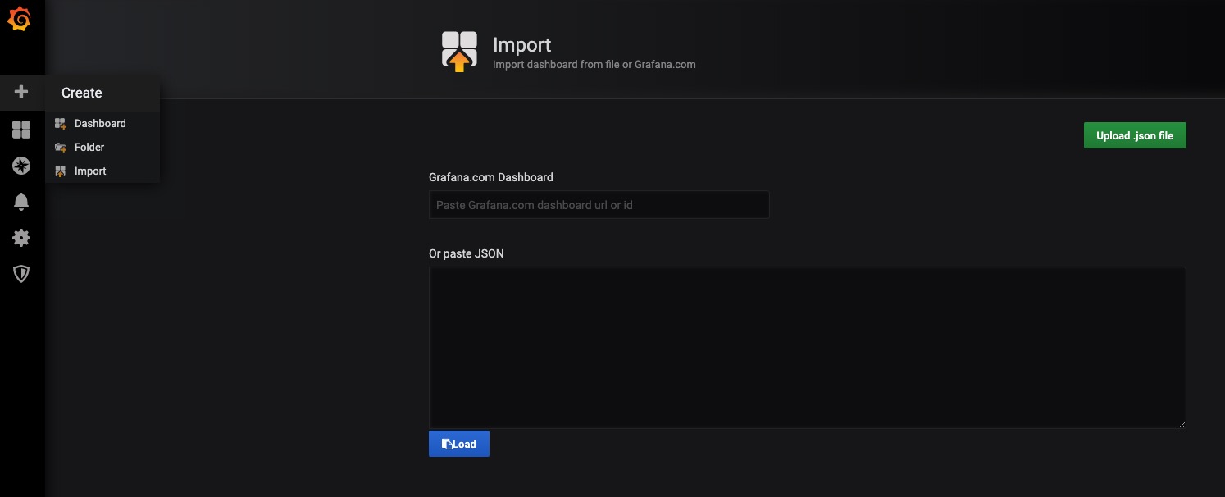This screenshot has height=497, width=1225.
Task: Click the Grafana logo in the sidebar
Action: pos(20,20)
